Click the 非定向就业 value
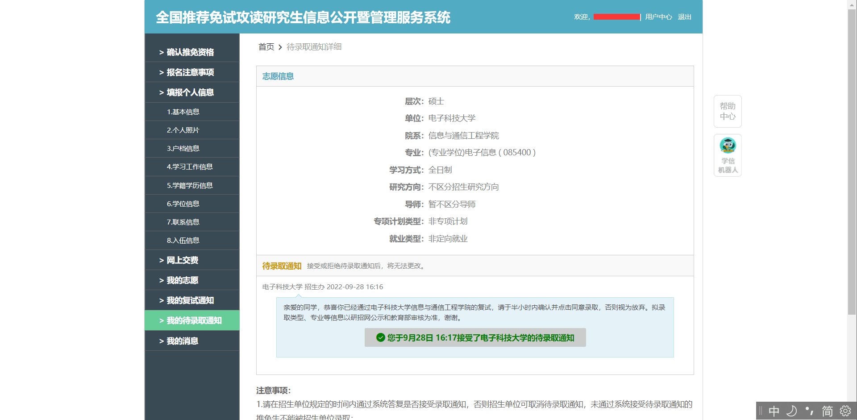 click(448, 239)
